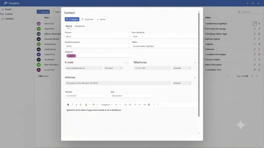This screenshot has height=148, width=264.
Task: Switch to the Événements tab
Action: pos(80,26)
